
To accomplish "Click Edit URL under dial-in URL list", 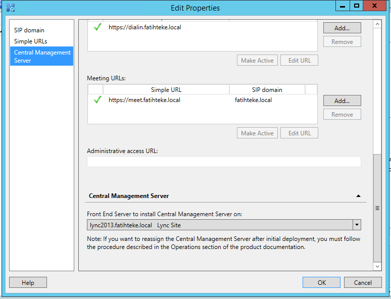I will [x=299, y=60].
